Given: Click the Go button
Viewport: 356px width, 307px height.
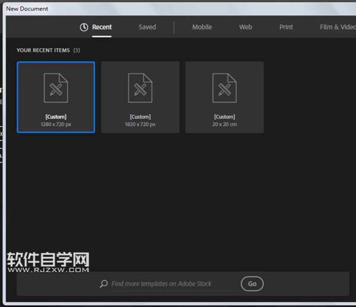Looking at the screenshot, I should (x=252, y=284).
